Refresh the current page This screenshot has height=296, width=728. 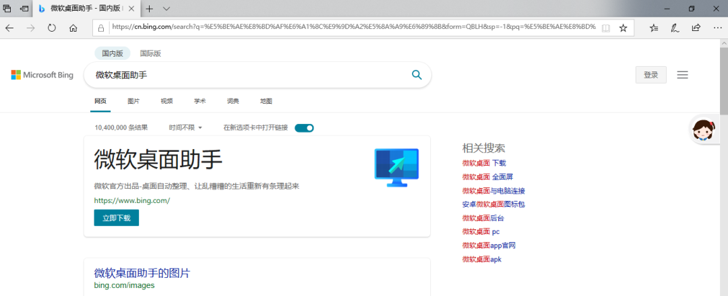52,28
